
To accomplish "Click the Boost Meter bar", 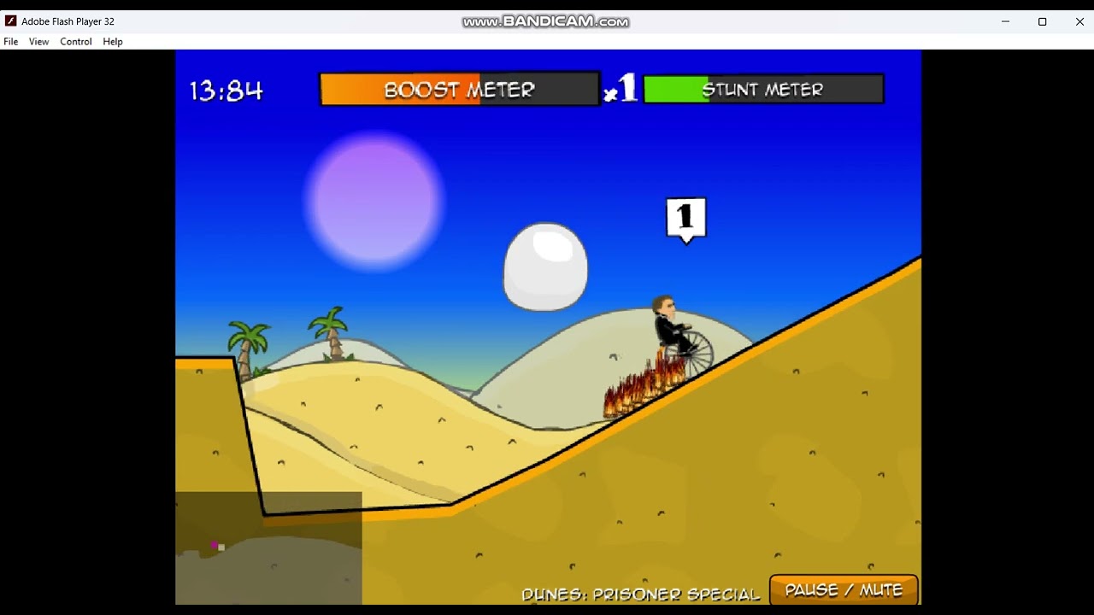I will tap(460, 90).
